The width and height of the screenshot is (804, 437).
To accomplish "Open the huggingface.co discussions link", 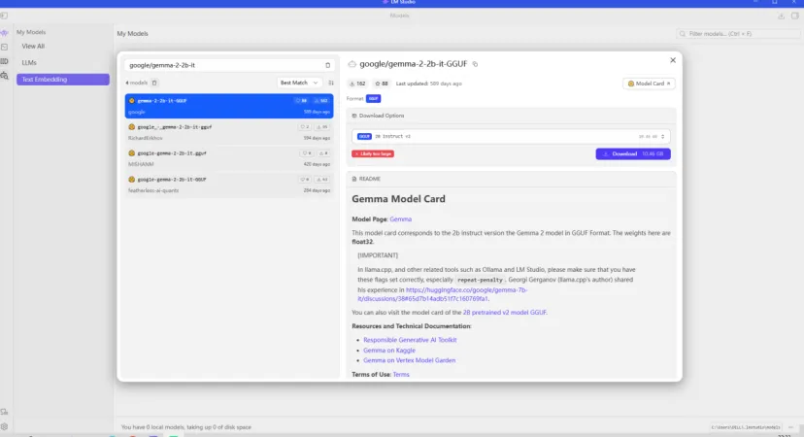I will click(443, 294).
